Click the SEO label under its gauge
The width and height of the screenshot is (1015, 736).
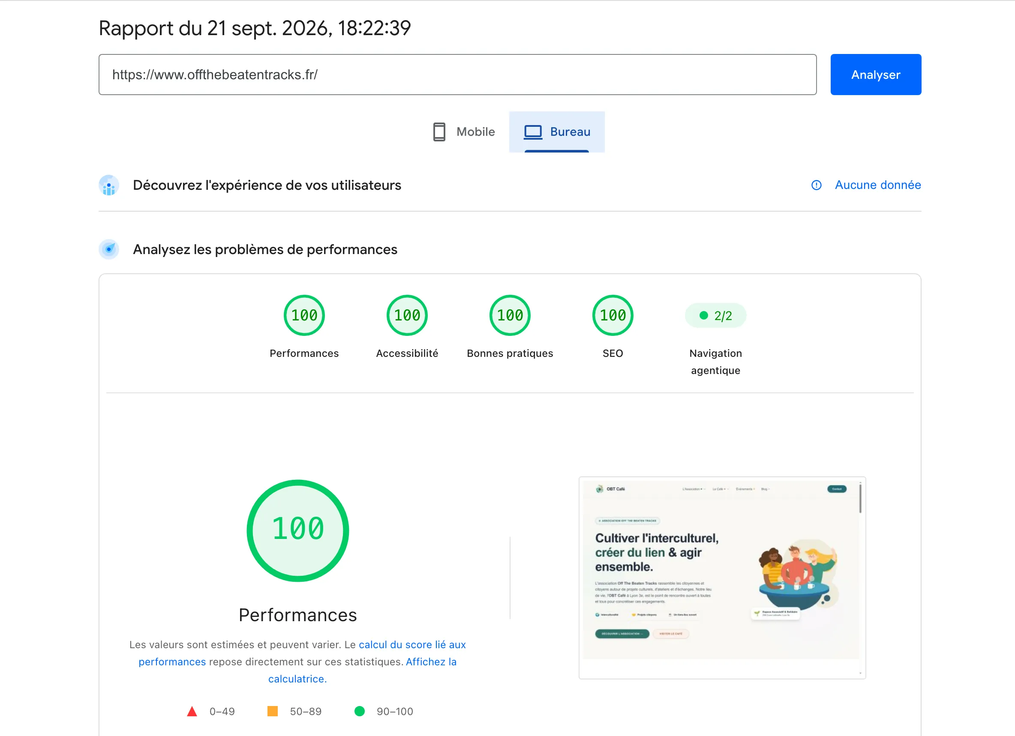point(613,353)
